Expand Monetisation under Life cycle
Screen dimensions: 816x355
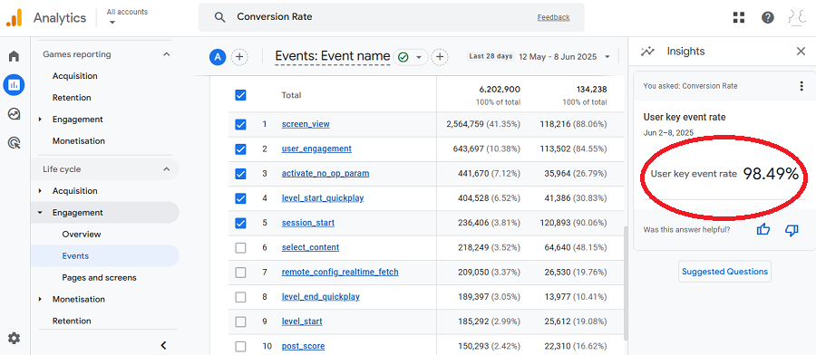pos(40,300)
